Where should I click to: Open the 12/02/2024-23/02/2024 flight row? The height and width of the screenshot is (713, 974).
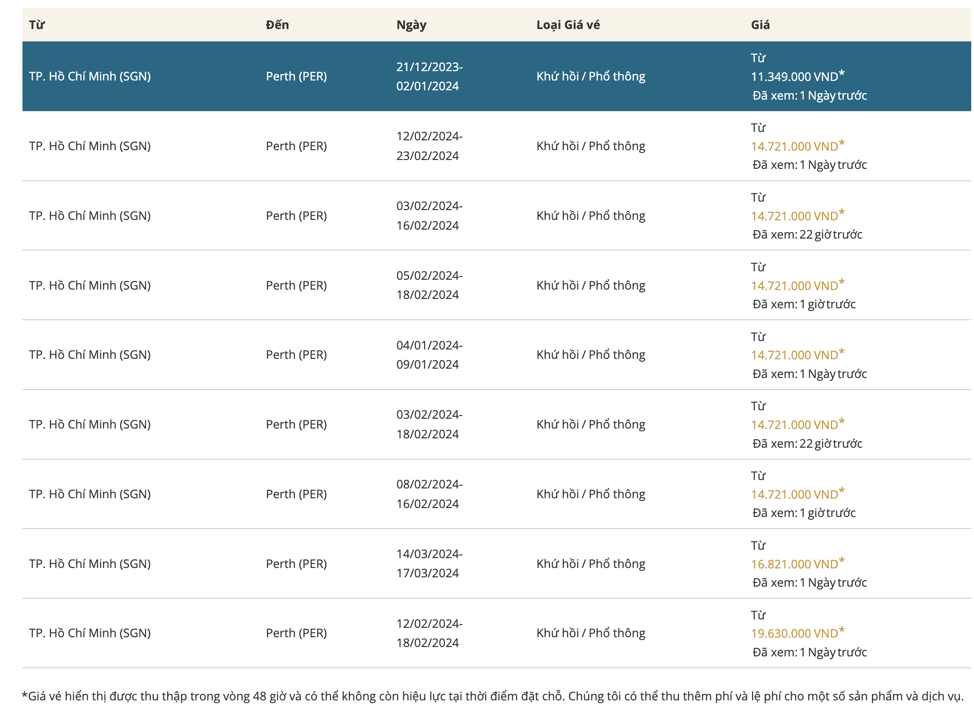pos(429,146)
